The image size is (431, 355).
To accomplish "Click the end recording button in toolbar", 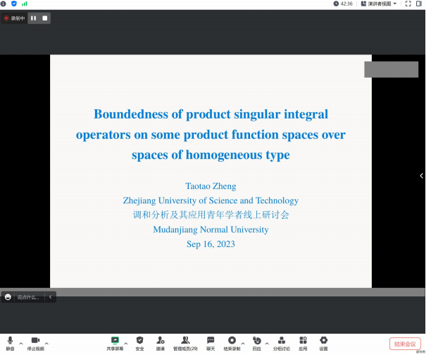I will click(232, 341).
